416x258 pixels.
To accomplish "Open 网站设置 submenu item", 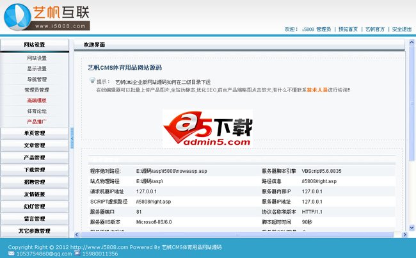I will pos(36,58).
